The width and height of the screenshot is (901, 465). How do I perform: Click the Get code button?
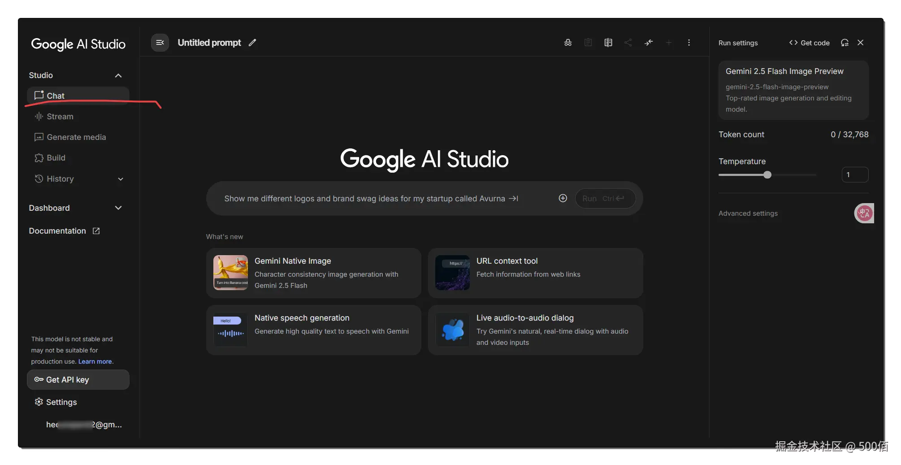tap(809, 43)
